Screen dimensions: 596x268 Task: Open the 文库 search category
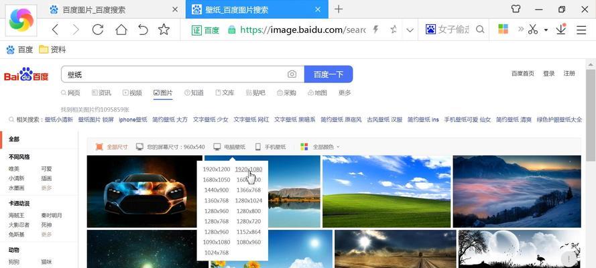pyautogui.click(x=225, y=93)
